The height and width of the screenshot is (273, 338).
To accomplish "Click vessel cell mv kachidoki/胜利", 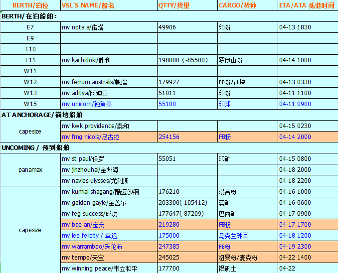I will click(x=109, y=60).
